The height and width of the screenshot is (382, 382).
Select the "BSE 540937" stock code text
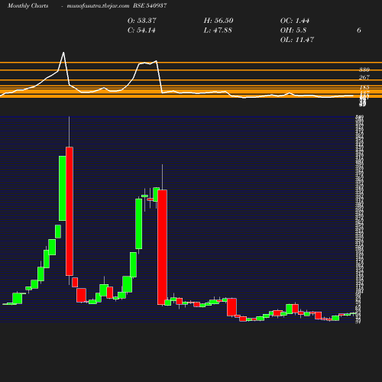pyautogui.click(x=150, y=5)
